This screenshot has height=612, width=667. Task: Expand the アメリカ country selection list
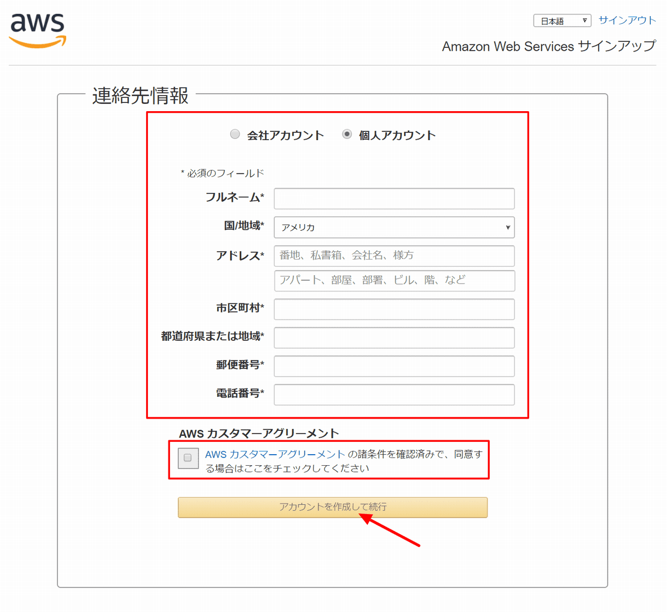coord(394,227)
